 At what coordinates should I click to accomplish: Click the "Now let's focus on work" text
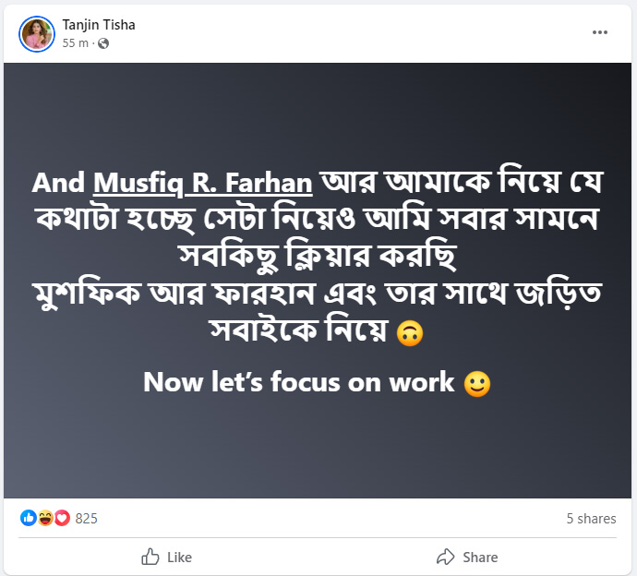299,382
